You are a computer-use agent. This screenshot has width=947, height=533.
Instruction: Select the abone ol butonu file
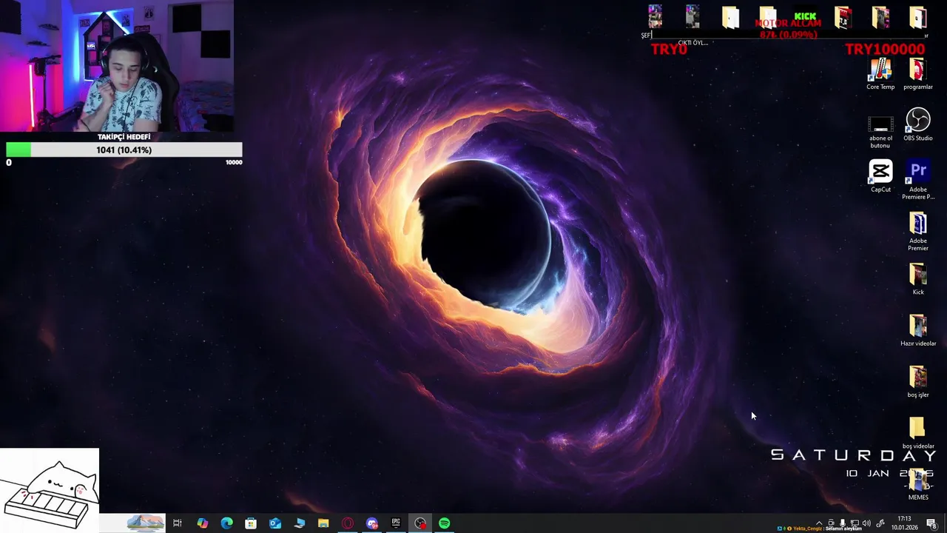pos(880,132)
